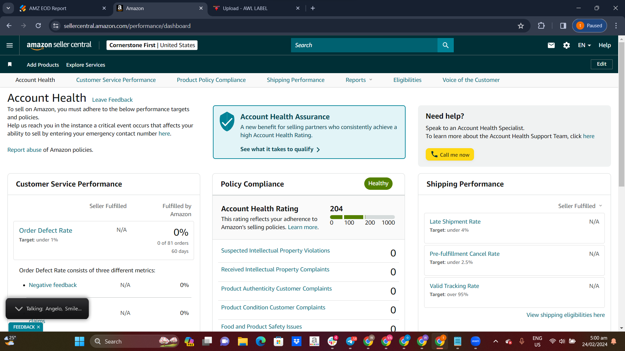Open the Amazon app on the taskbar
This screenshot has height=351, width=625.
314,341
